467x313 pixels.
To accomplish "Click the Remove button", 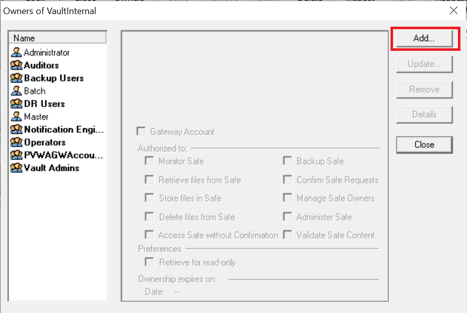I will pos(424,90).
